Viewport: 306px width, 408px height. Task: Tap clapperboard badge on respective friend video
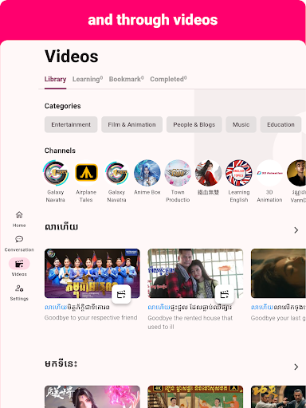(x=121, y=294)
